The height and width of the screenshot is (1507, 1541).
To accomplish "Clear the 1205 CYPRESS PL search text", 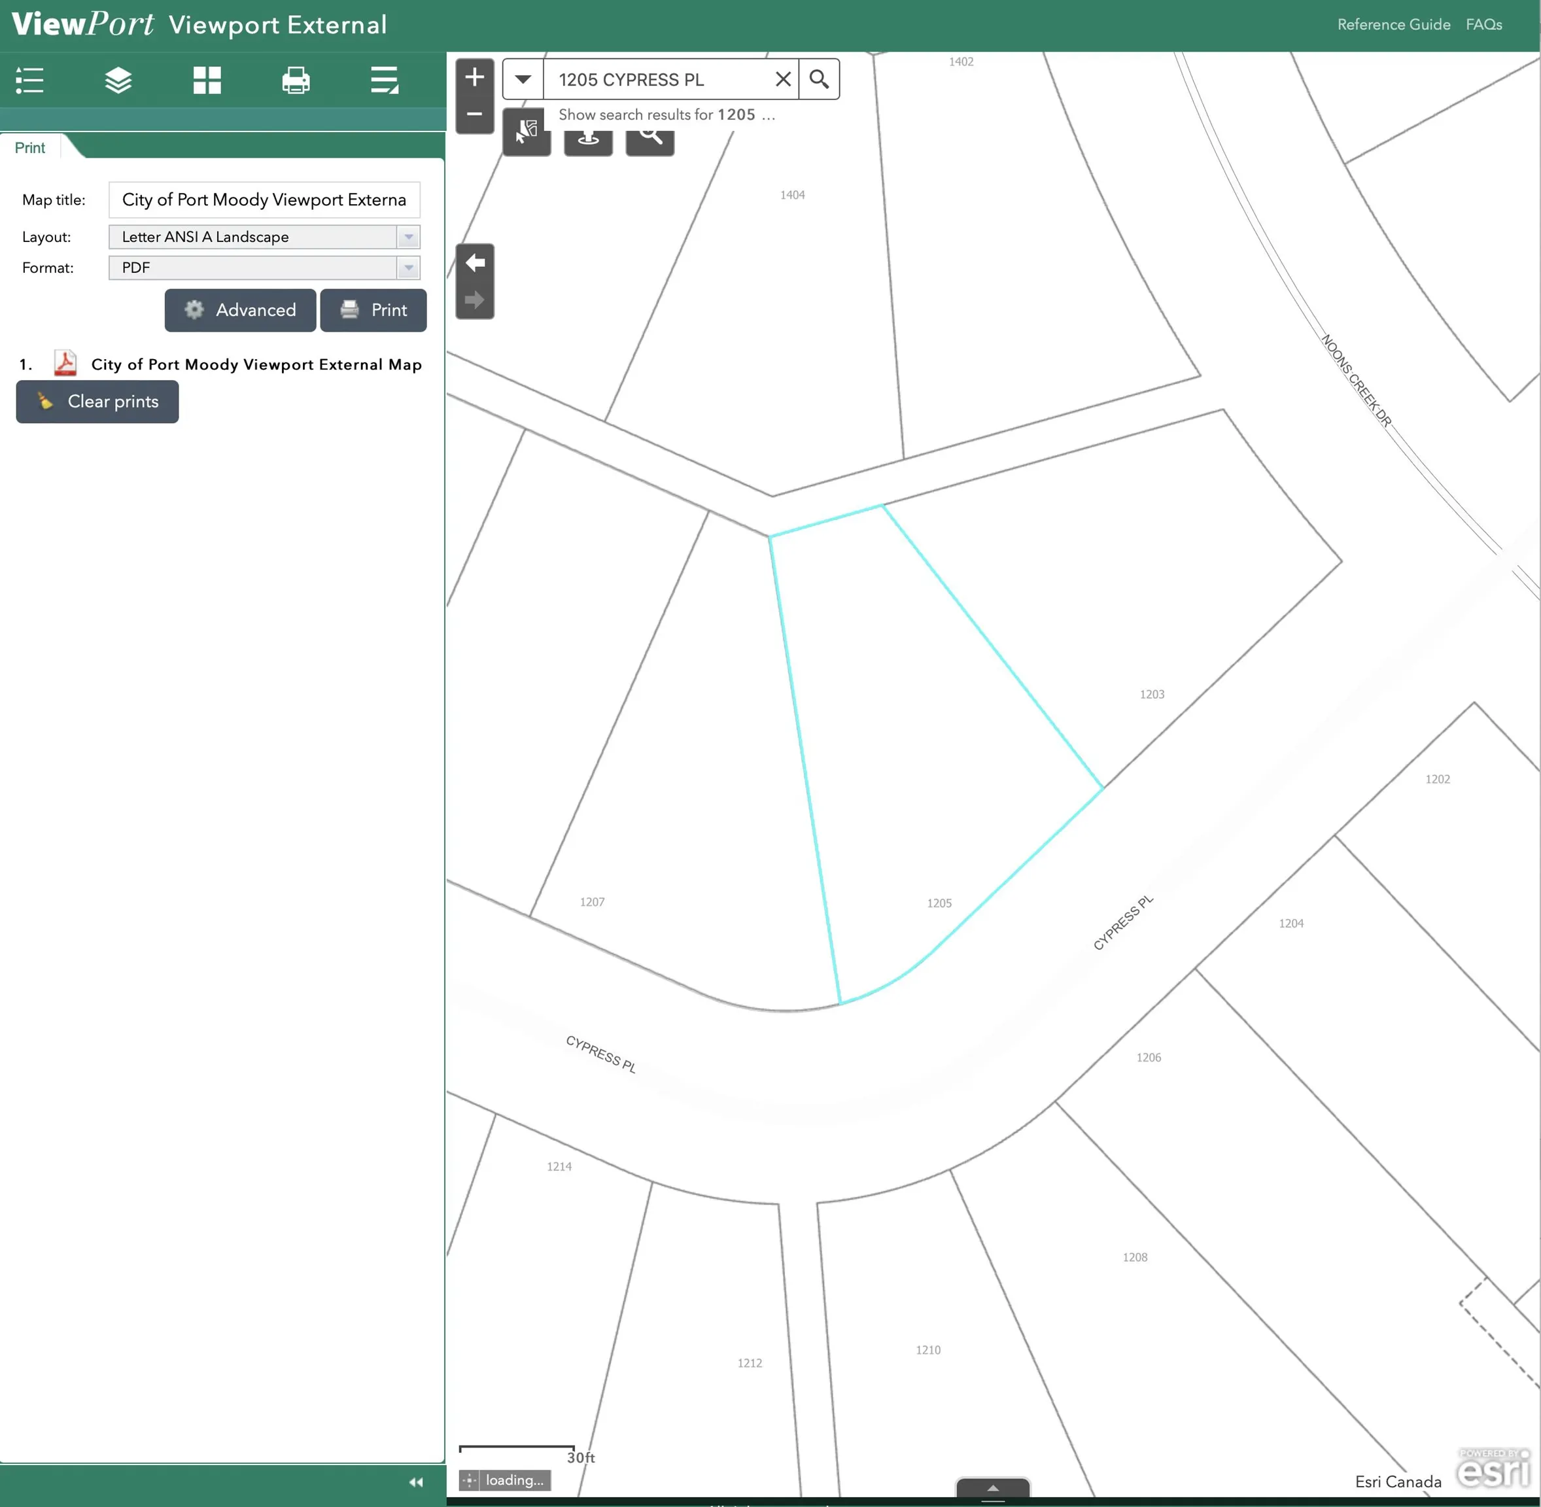I will [x=783, y=79].
